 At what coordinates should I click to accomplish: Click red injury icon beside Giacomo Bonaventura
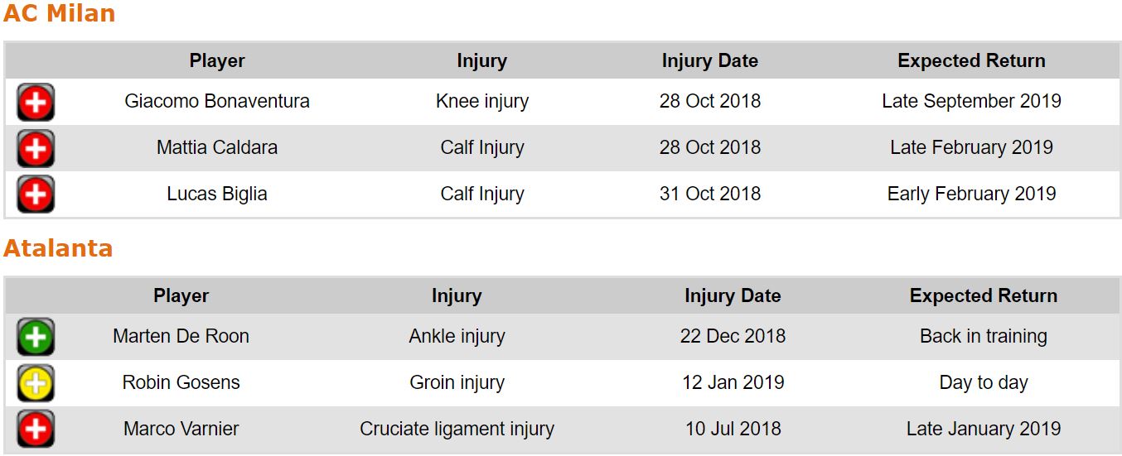[x=36, y=103]
